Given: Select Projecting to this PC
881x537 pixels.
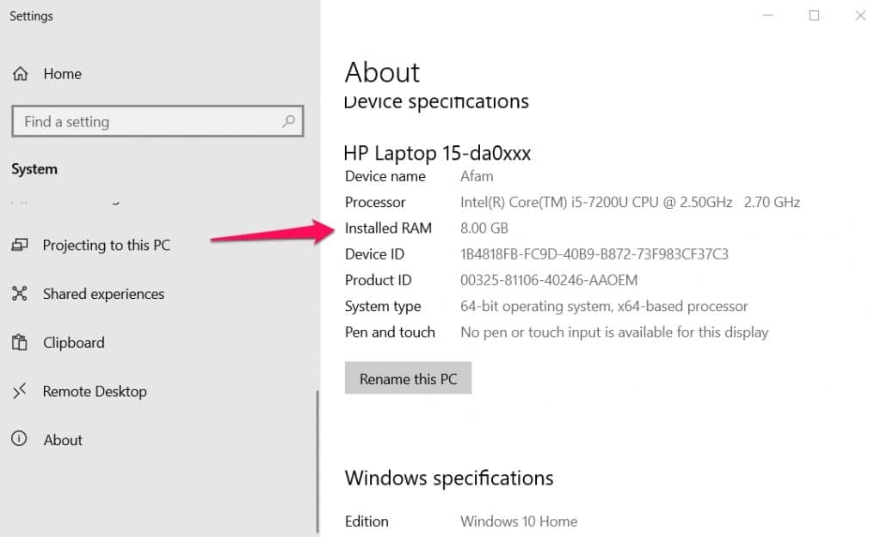Looking at the screenshot, I should pyautogui.click(x=106, y=245).
